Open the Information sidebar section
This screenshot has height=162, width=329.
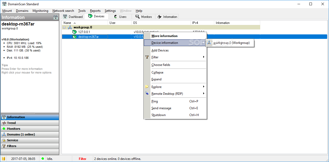click(30, 117)
